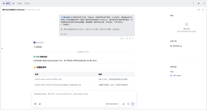Image resolution: width=207 pixels, height=110 pixels.
Task: Open the 帮助(H) menu
Action: pyautogui.click(x=27, y=3)
